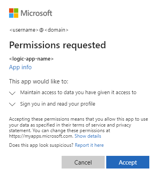Screen dimensions: 158x178
Task: Click Sign you in and read profile text
Action: pyautogui.click(x=58, y=104)
